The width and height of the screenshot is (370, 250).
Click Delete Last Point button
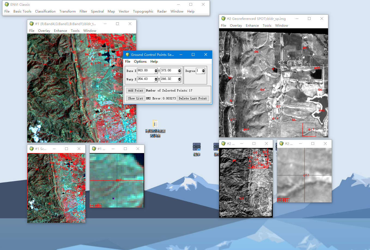tap(193, 98)
